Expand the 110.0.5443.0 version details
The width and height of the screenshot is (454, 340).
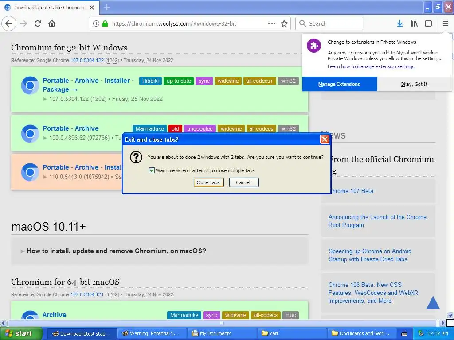click(x=45, y=177)
